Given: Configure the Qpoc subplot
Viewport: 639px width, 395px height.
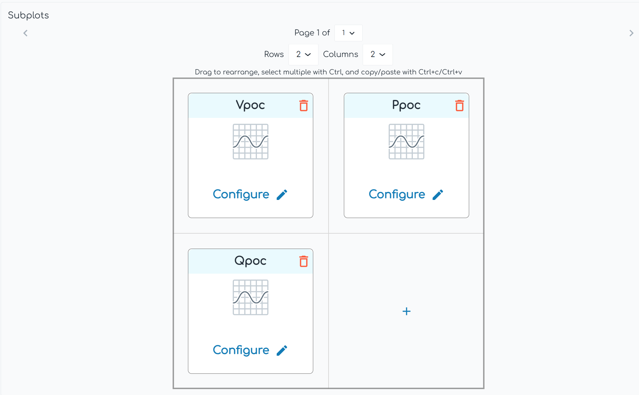Looking at the screenshot, I should 241,350.
